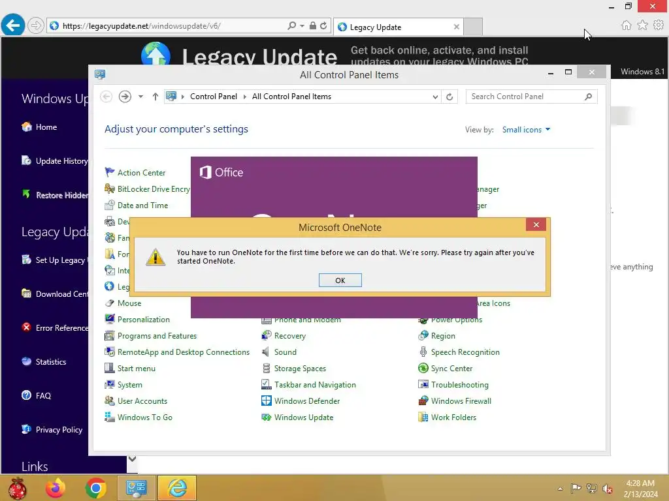Click the Start menu item icon
669x501 pixels.
click(x=110, y=368)
